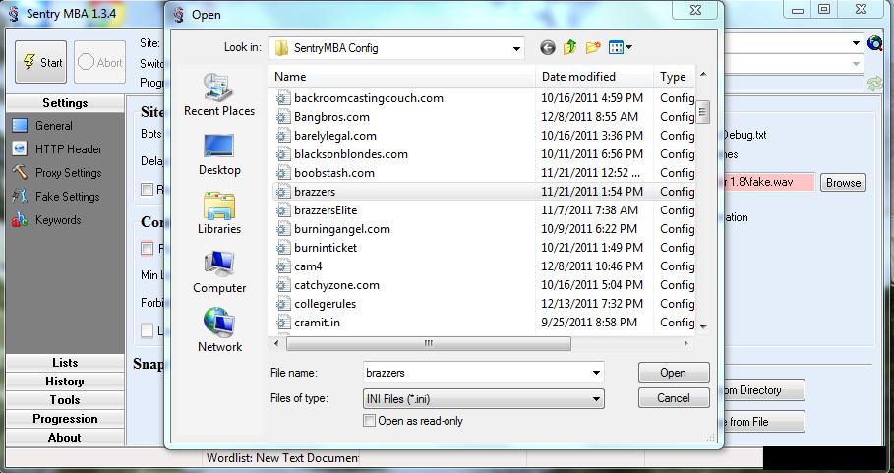The height and width of the screenshot is (473, 894).
Task: Open the View menu icon in dialog
Action: (x=620, y=48)
